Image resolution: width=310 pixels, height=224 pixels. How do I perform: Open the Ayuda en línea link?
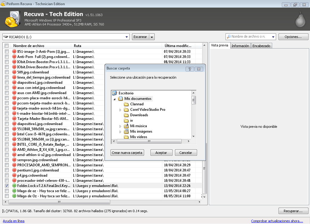[13, 221]
